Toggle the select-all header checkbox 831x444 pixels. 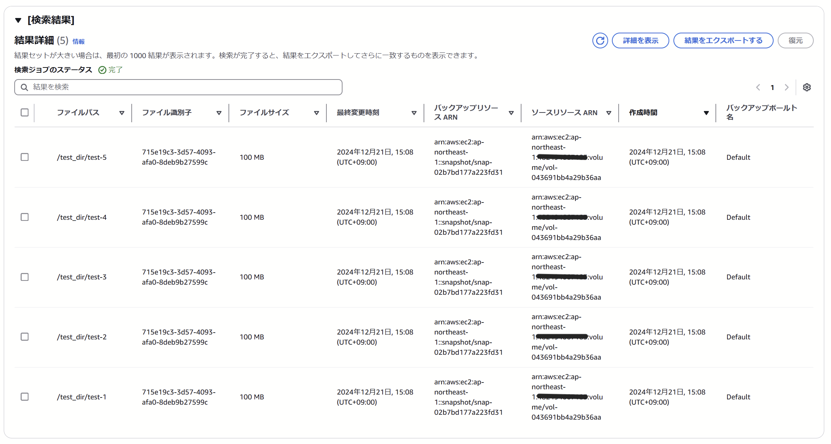(x=25, y=112)
